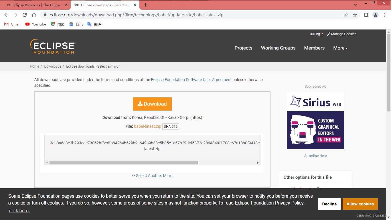Open the Projects menu item
The image size is (391, 220).
coord(243,48)
